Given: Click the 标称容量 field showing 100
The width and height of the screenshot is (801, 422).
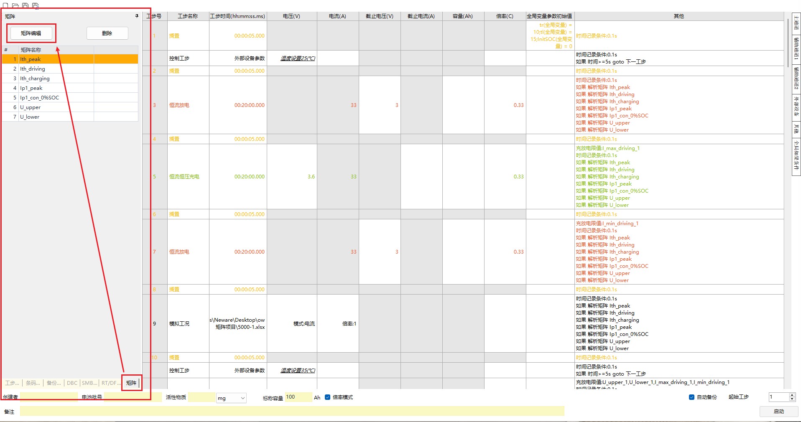Looking at the screenshot, I should click(x=298, y=397).
